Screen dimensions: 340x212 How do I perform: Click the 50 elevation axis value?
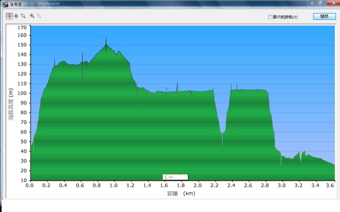pos(24,141)
